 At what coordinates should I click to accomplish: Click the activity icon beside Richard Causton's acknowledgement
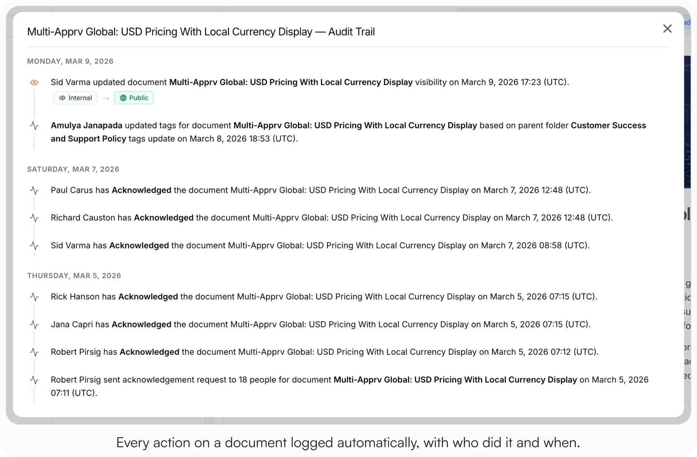coord(34,218)
